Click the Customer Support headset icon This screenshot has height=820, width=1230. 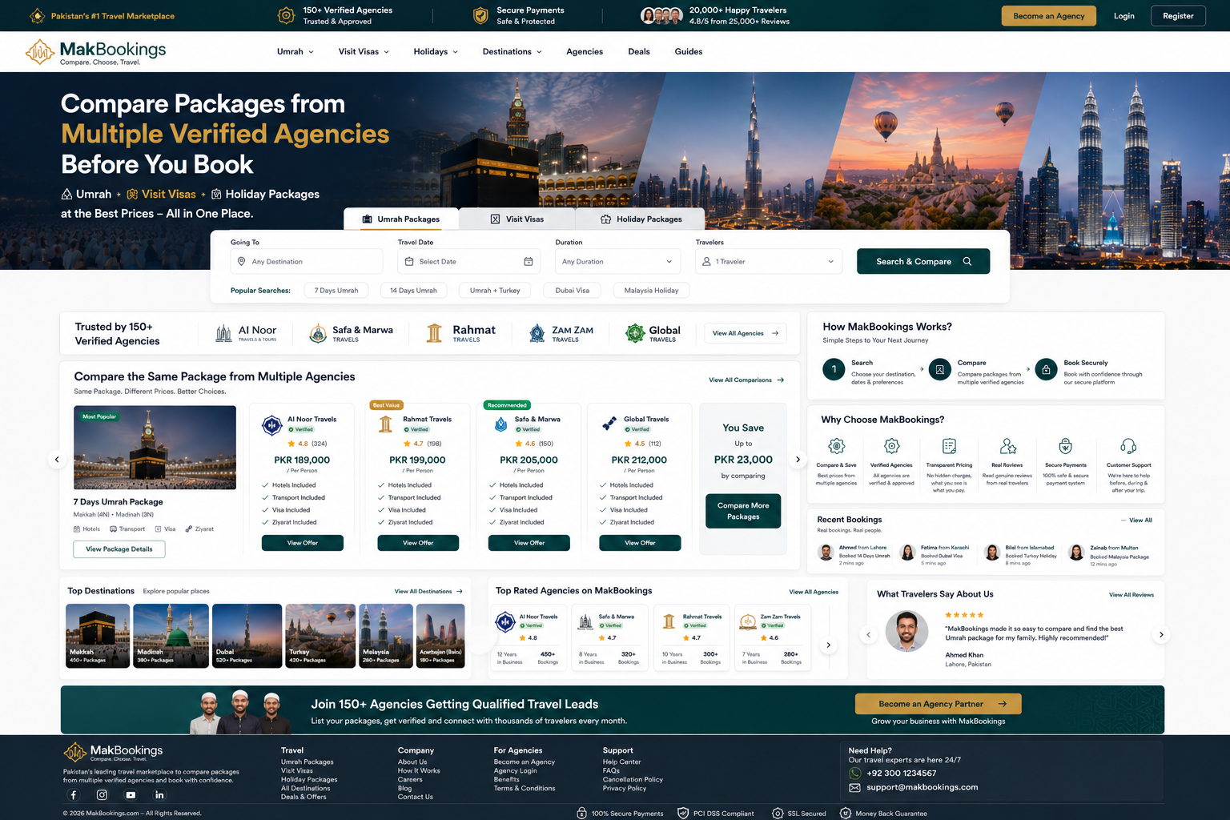(1128, 446)
